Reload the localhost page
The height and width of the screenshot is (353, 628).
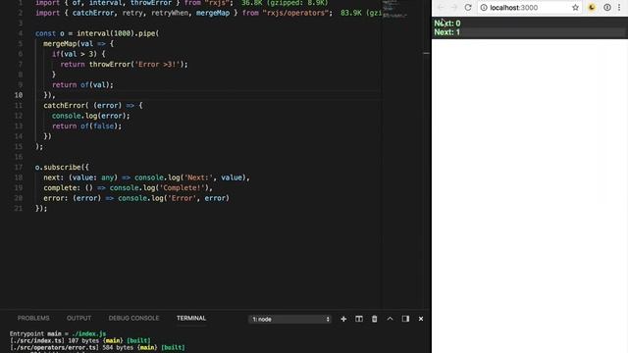tap(468, 7)
